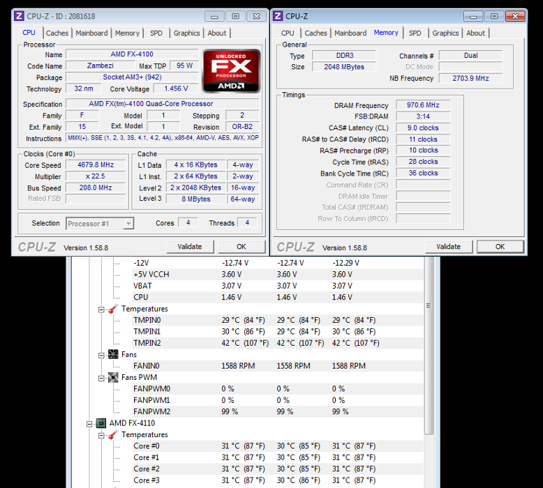Click the fan icon beside Fans node

point(113,355)
